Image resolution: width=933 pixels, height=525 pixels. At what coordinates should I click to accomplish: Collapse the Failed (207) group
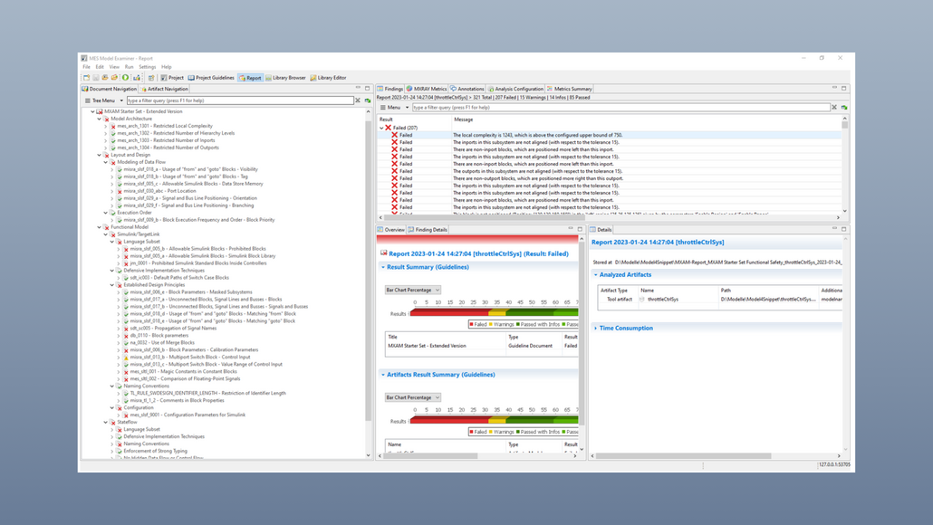click(x=381, y=128)
